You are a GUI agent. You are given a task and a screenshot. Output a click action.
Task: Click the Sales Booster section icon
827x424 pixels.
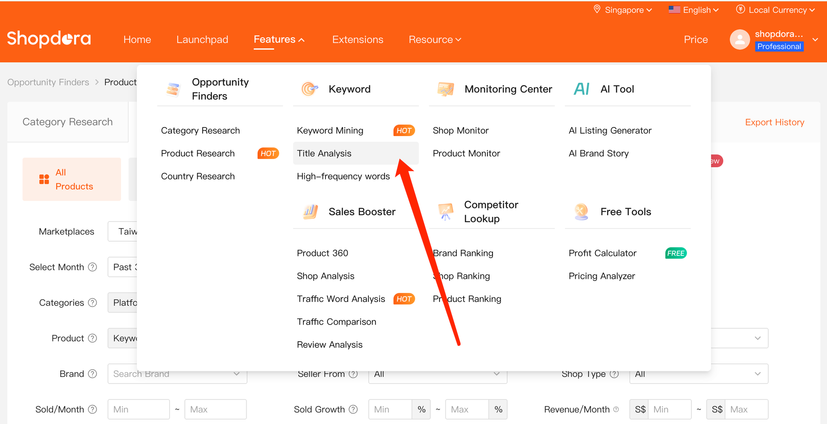310,211
